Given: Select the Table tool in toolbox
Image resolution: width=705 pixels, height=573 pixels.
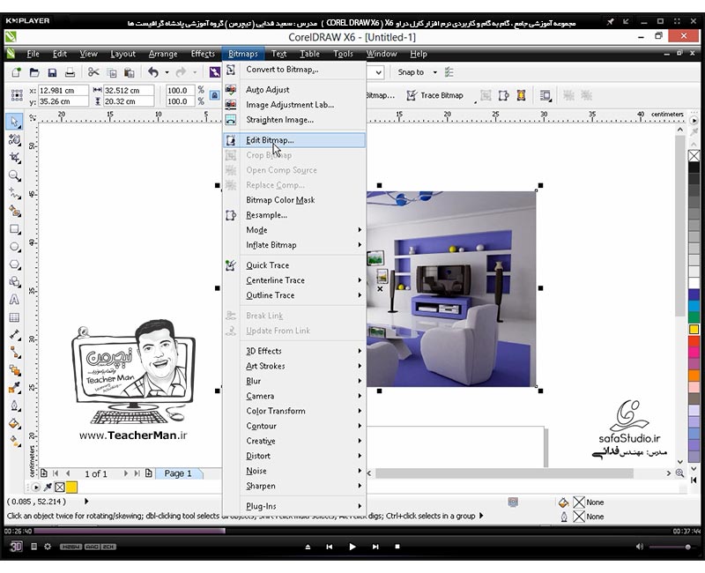Looking at the screenshot, I should (x=14, y=317).
